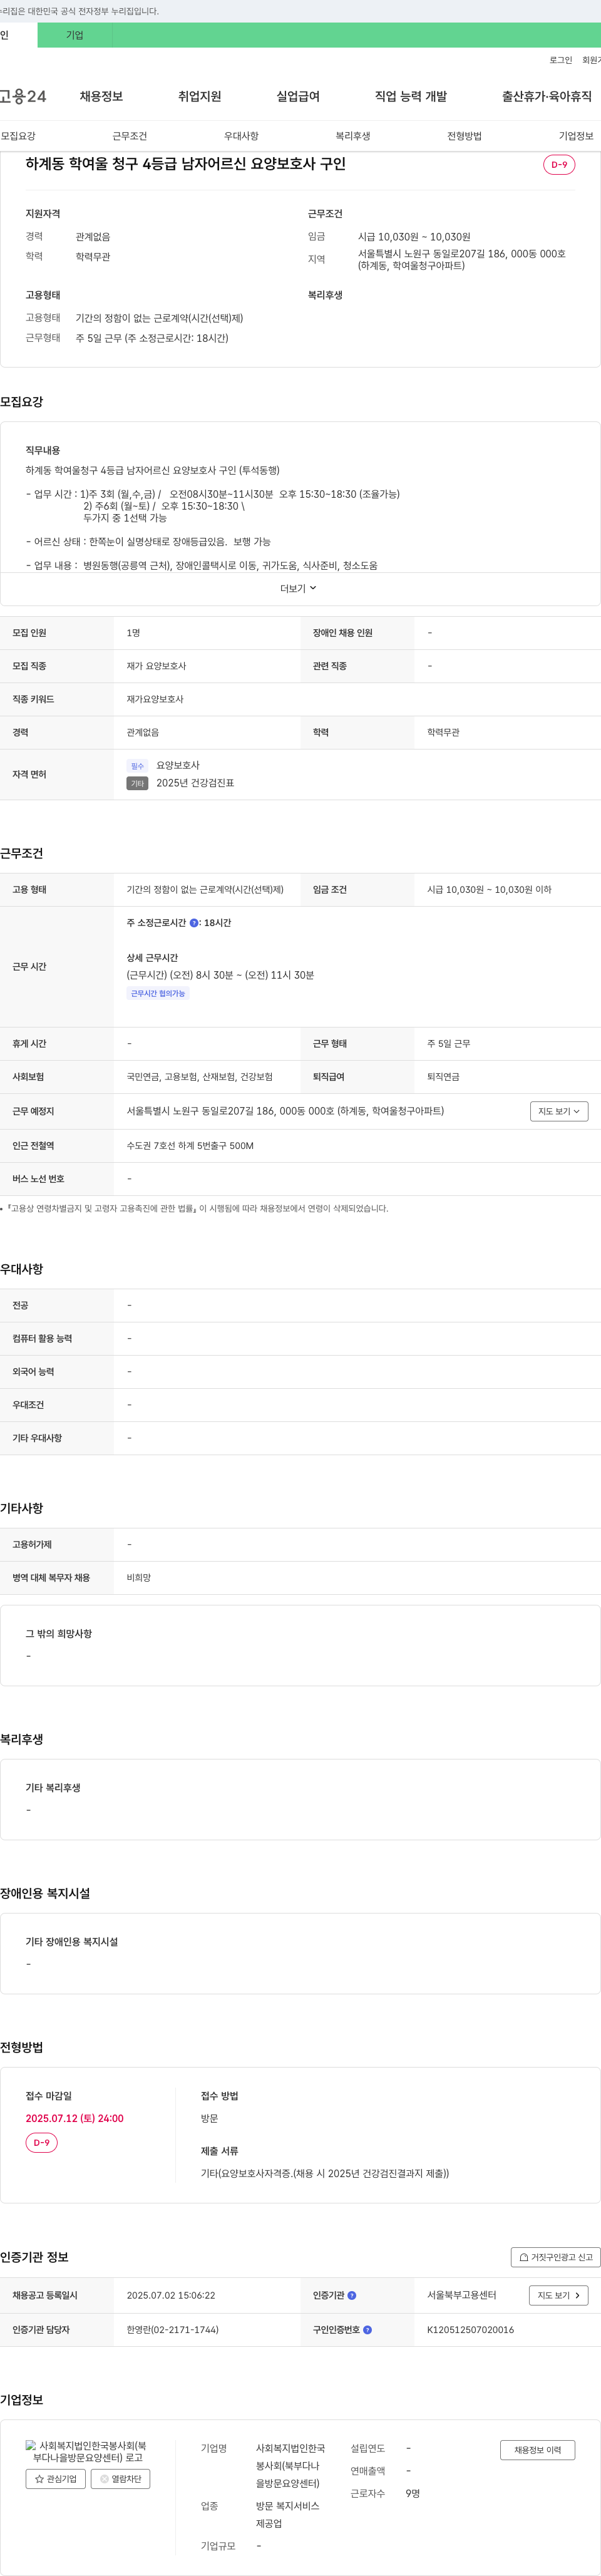This screenshot has height=2576, width=601.
Task: Open help icon beside 구인인증번호 label
Action: 367,2329
